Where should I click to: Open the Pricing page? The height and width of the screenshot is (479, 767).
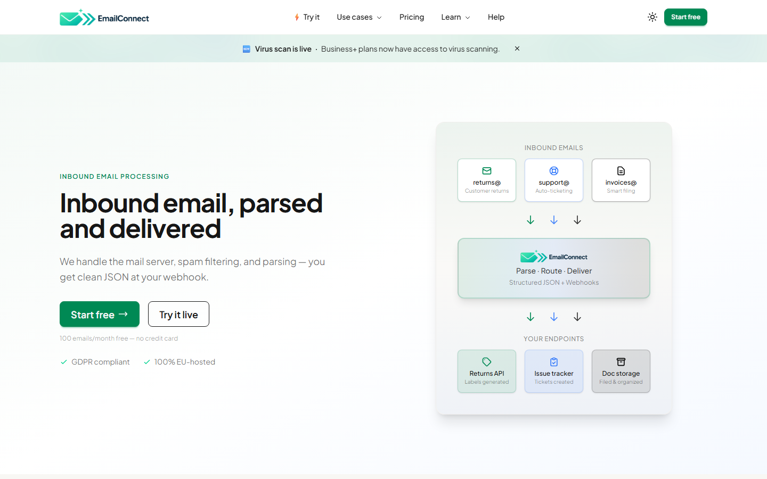point(411,17)
